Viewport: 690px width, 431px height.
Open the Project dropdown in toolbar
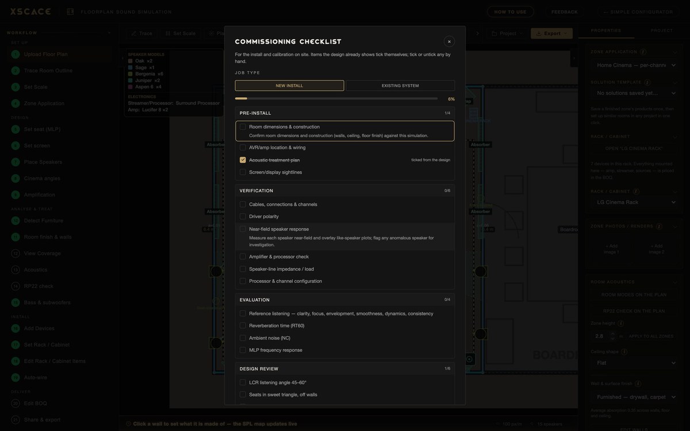pyautogui.click(x=507, y=33)
